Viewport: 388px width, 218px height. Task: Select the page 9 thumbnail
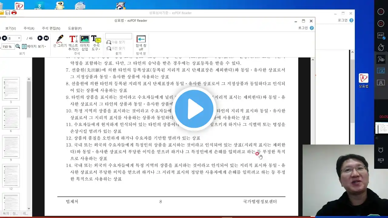(x=11, y=147)
